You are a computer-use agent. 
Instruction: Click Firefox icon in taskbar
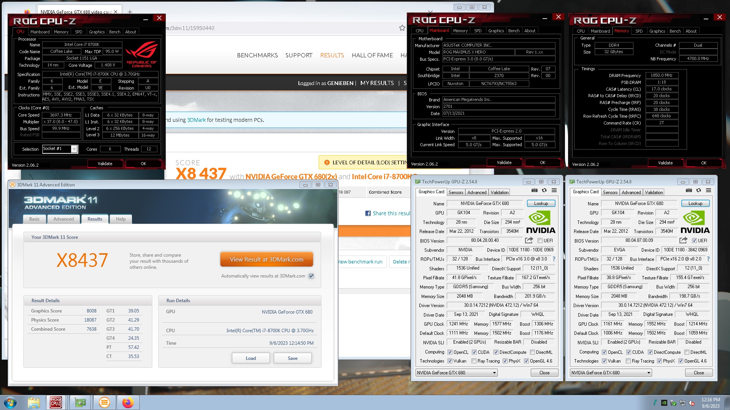click(x=128, y=402)
